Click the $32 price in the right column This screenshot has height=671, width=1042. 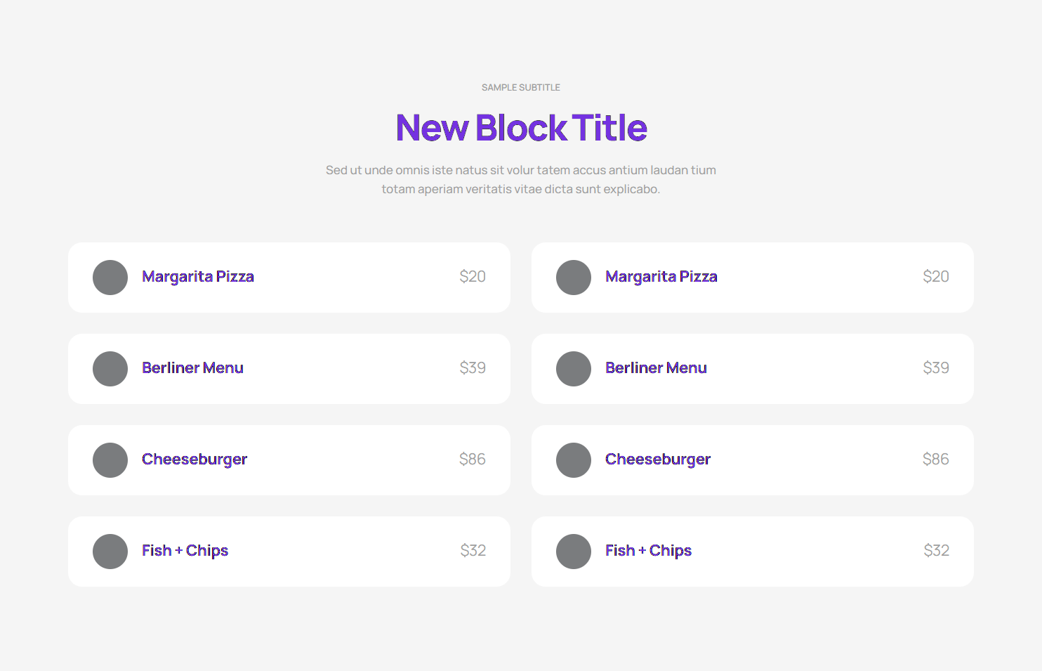(936, 551)
